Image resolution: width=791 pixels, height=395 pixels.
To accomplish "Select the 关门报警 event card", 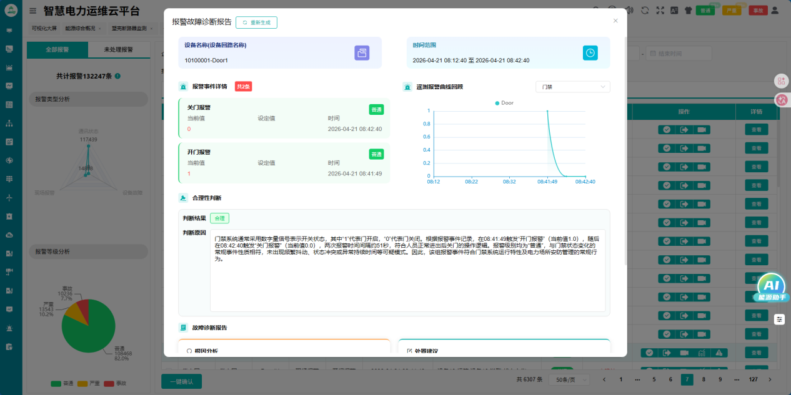I will (x=284, y=119).
